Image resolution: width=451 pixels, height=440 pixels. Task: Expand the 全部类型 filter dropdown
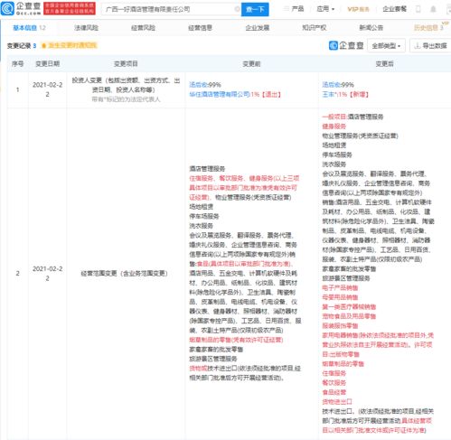coord(386,46)
